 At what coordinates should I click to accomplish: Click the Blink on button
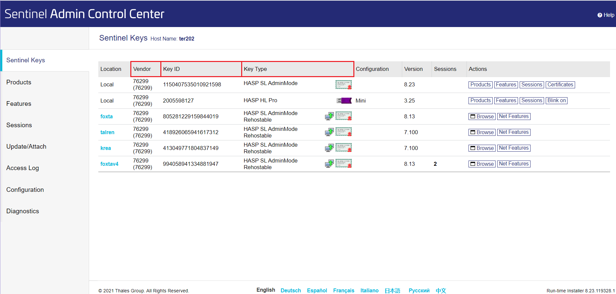557,101
